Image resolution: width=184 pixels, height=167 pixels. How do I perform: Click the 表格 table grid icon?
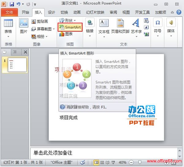pyautogui.click(x=8, y=23)
